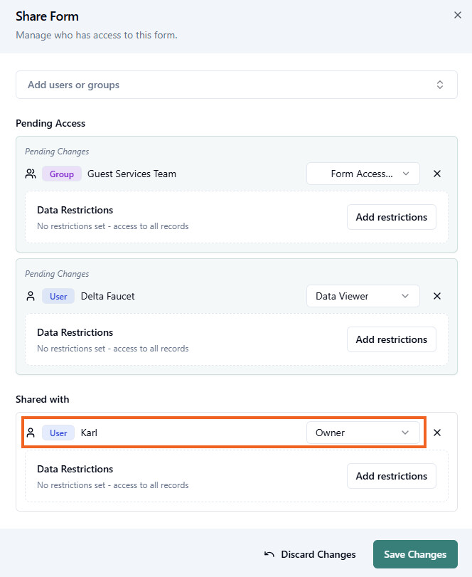Click the undo arrow icon by Discard Changes
Image resolution: width=472 pixels, height=577 pixels.
pyautogui.click(x=269, y=554)
